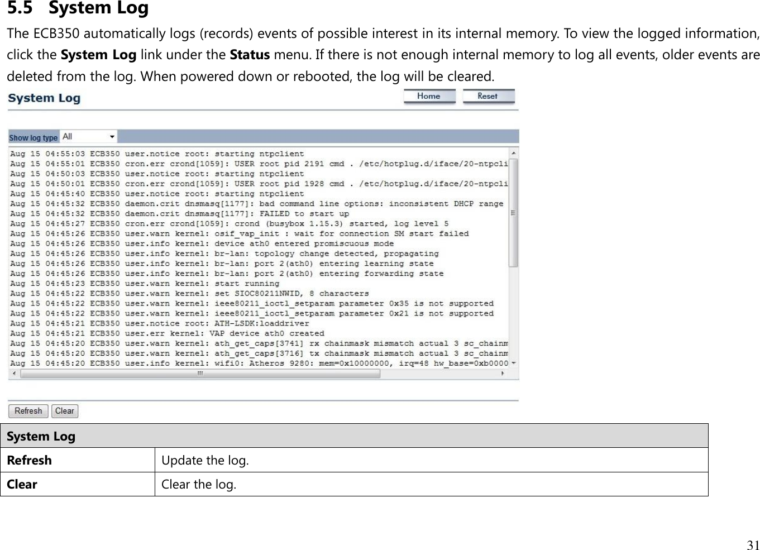760x550 pixels.
Task: Click the dropdown arrow next to All
Action: [x=112, y=137]
